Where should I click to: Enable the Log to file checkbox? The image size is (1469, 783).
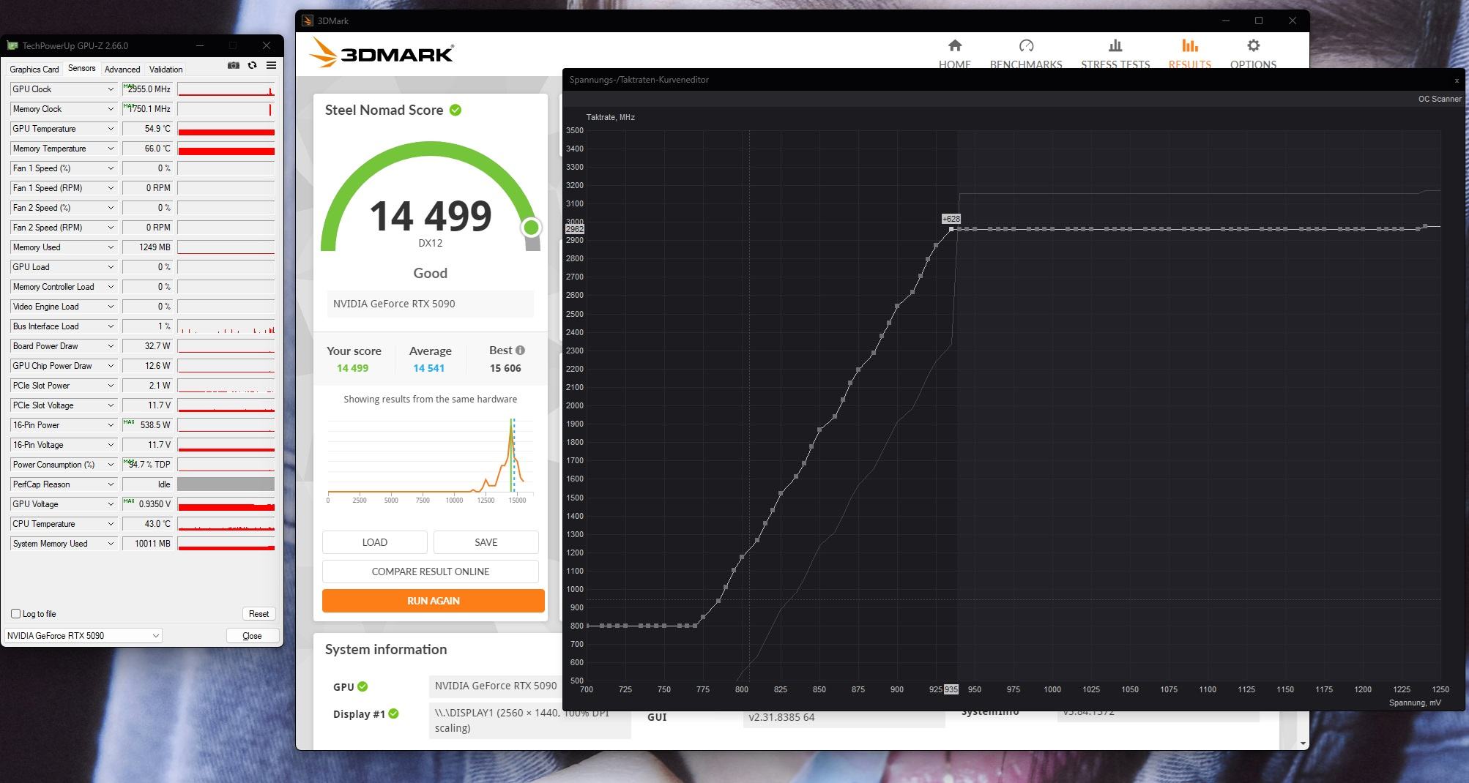[15, 614]
